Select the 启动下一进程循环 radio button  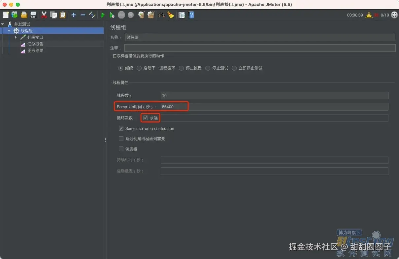tap(139, 68)
